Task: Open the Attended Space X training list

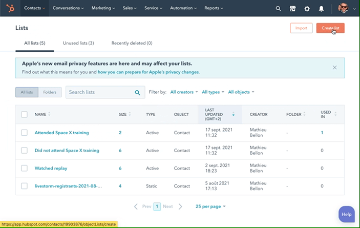Action: click(61, 133)
